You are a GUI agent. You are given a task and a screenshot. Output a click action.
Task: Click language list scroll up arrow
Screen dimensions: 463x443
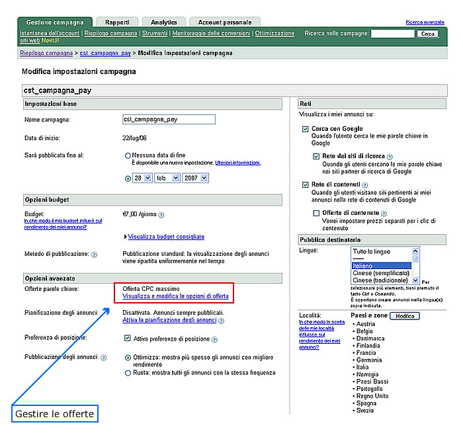click(x=415, y=251)
